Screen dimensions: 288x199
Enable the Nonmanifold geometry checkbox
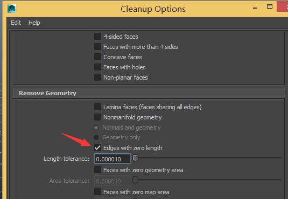pos(97,117)
